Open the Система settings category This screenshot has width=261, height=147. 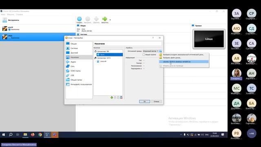coord(79,48)
